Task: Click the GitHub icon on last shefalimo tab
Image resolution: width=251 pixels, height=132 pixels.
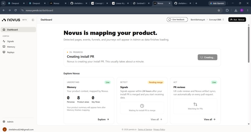Action: (x=176, y=3)
